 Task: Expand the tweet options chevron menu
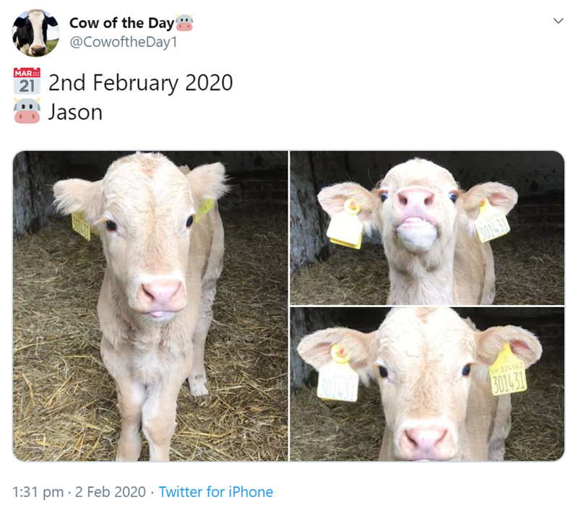(558, 21)
